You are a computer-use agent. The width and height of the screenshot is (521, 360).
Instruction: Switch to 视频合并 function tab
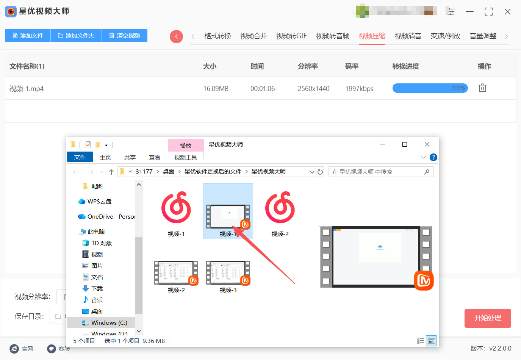pyautogui.click(x=254, y=36)
